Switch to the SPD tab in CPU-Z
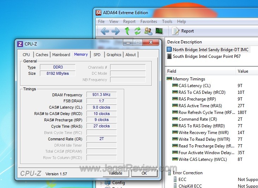258x188 pixels. pyautogui.click(x=97, y=55)
